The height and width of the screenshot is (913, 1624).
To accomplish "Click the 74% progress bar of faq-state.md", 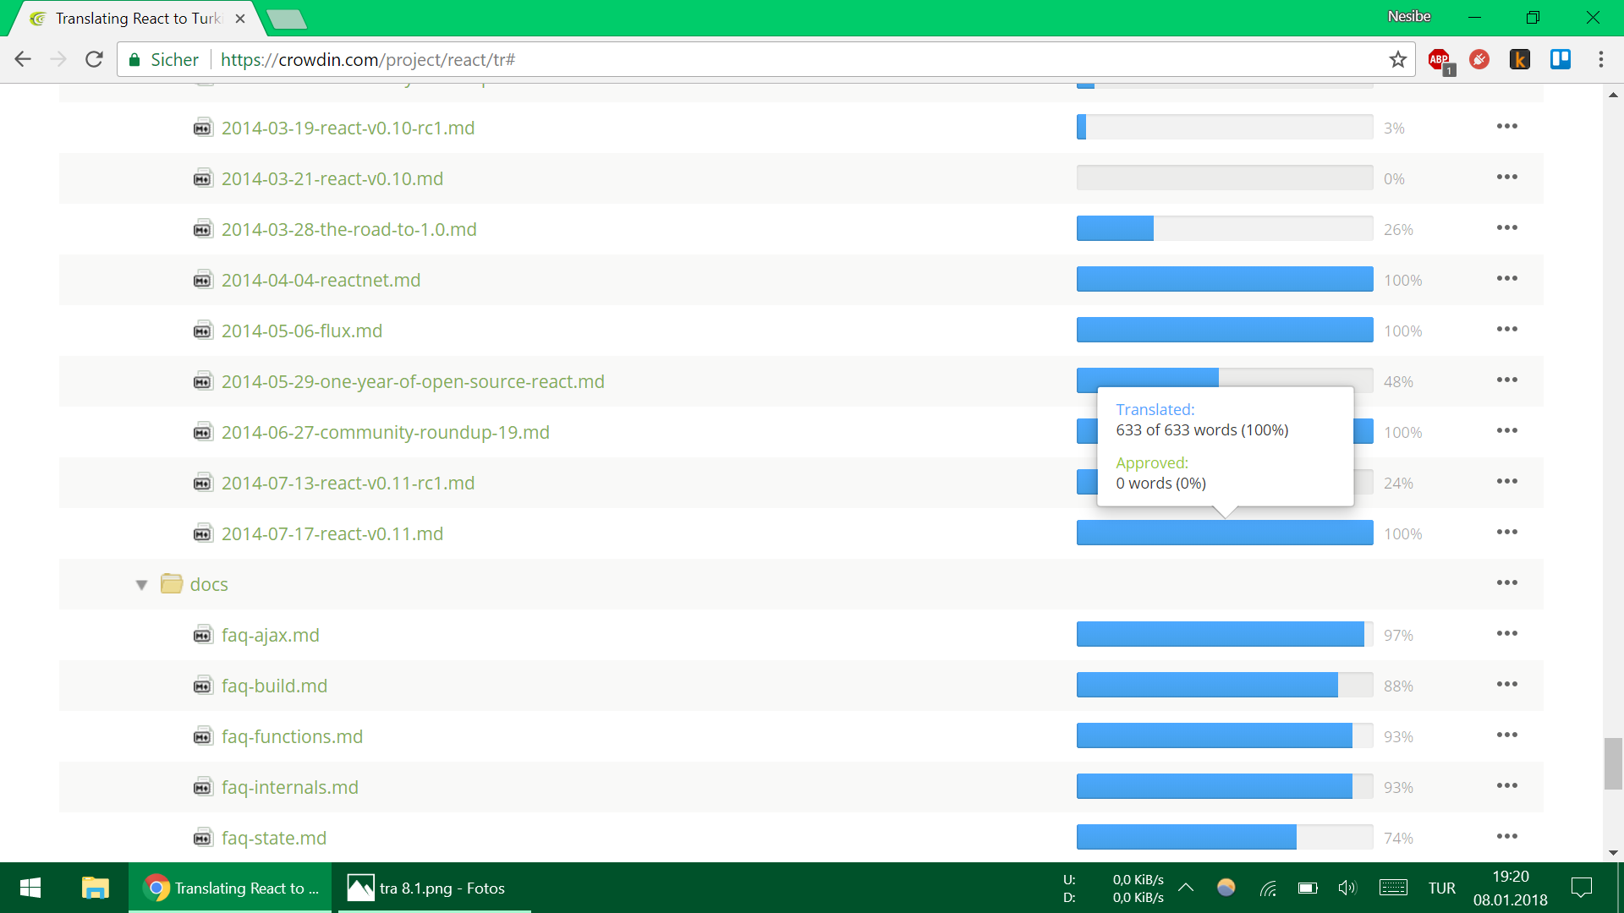I will click(x=1225, y=837).
